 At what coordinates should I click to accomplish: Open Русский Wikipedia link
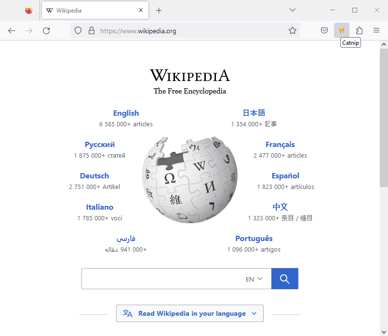pos(100,145)
